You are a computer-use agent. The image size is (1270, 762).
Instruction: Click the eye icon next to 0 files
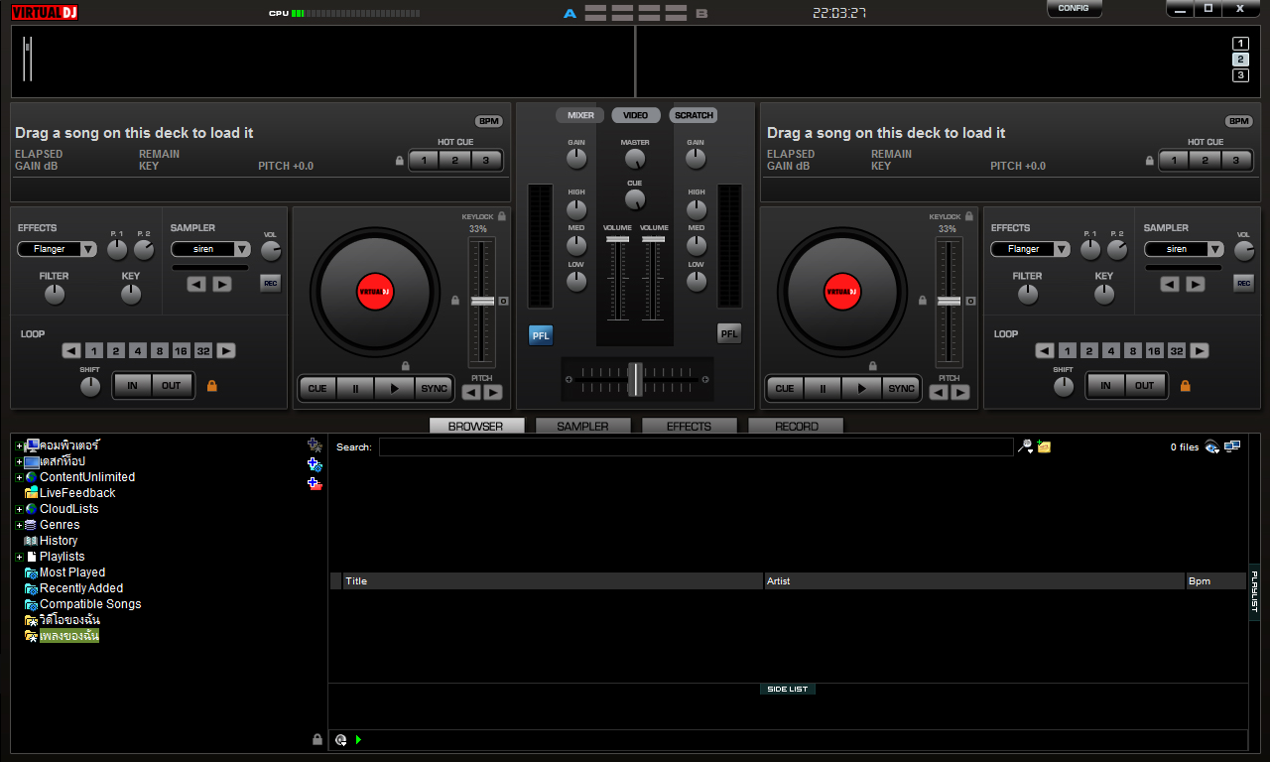click(1211, 446)
